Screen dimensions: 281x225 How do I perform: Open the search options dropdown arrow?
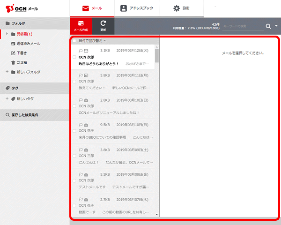(276, 26)
